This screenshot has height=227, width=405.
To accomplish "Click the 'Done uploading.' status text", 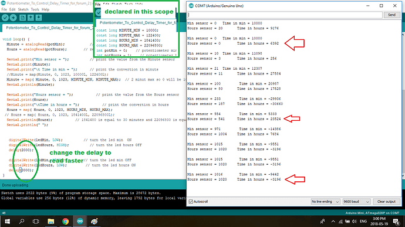I will click(15, 185).
